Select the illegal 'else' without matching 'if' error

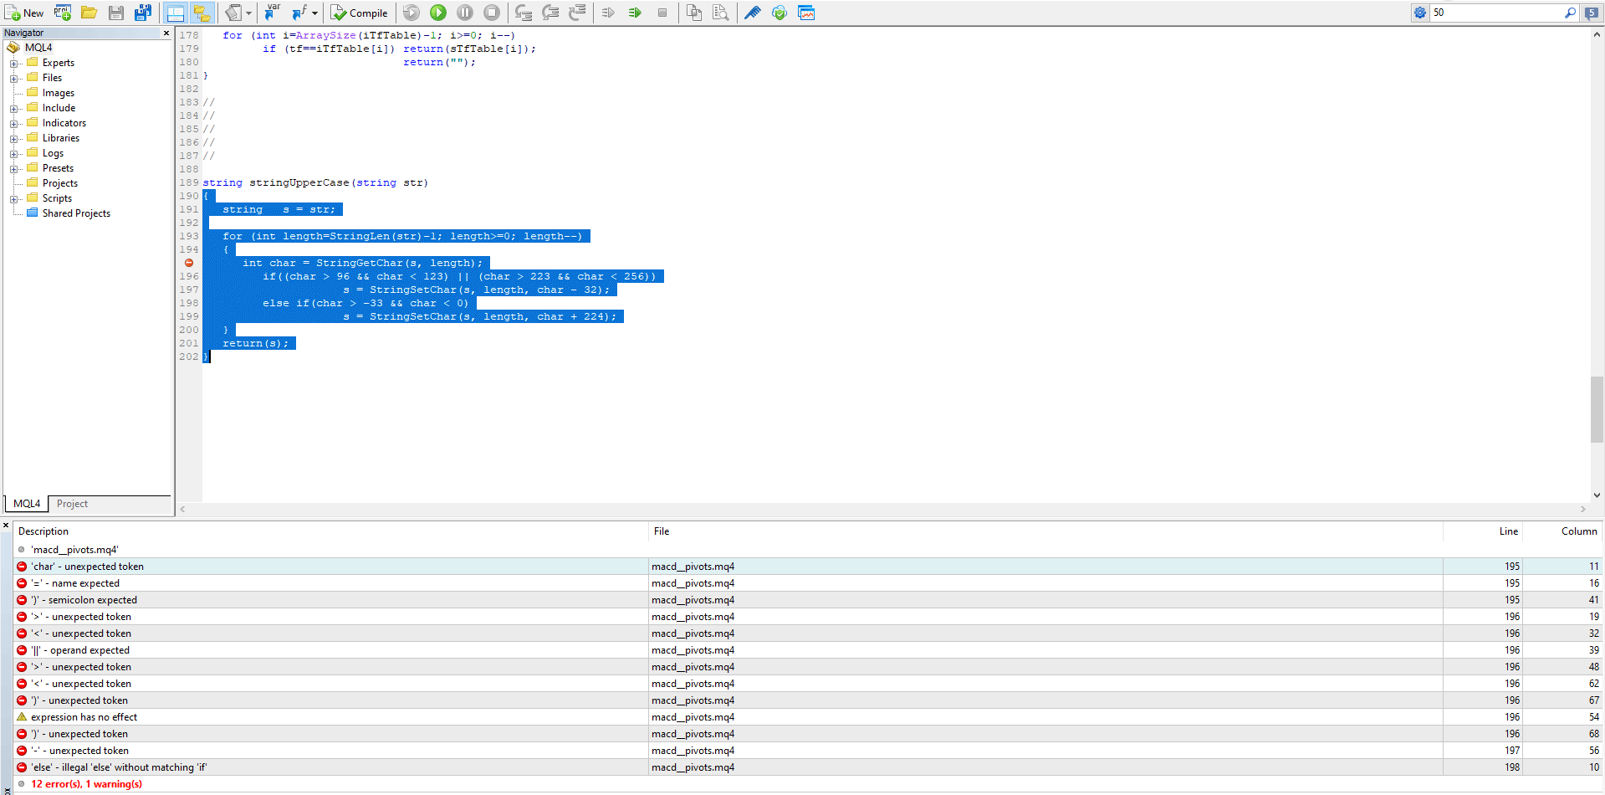click(x=808, y=767)
